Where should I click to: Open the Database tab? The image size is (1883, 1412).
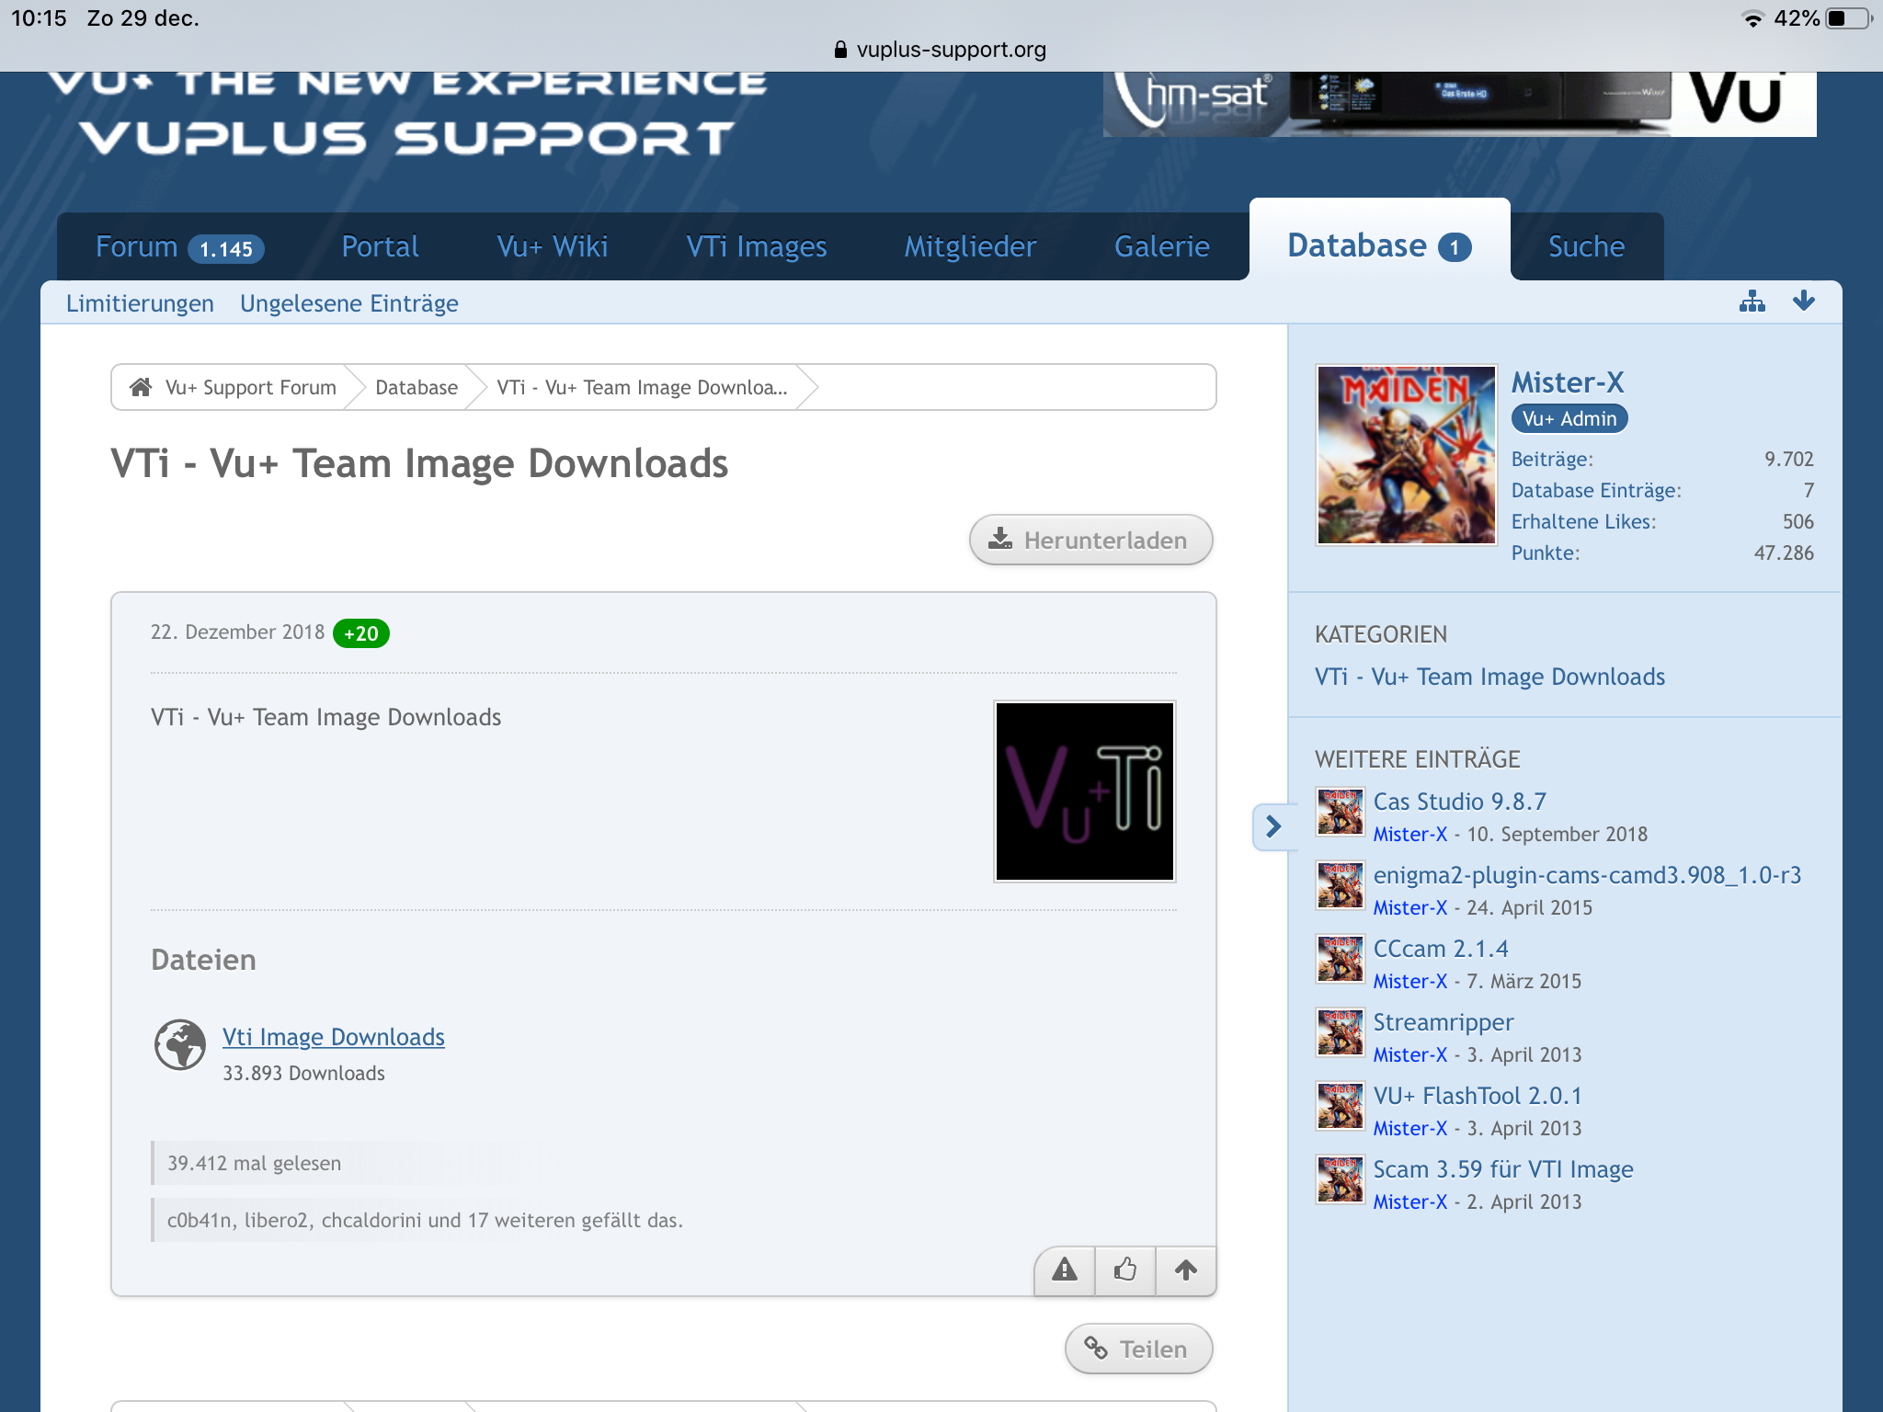click(1379, 245)
